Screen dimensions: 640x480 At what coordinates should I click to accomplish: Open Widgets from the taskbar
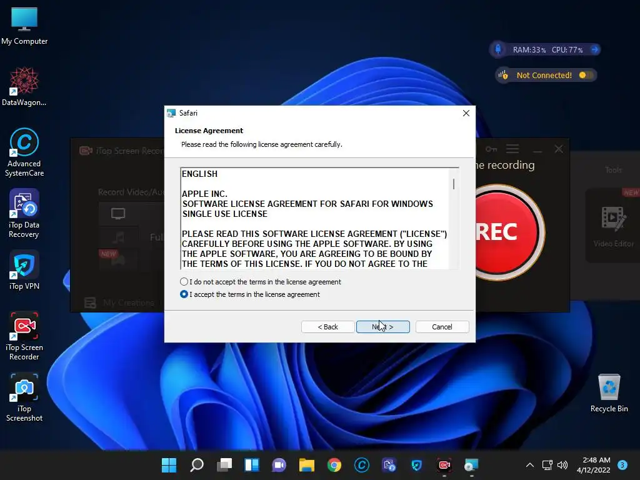[x=252, y=465]
